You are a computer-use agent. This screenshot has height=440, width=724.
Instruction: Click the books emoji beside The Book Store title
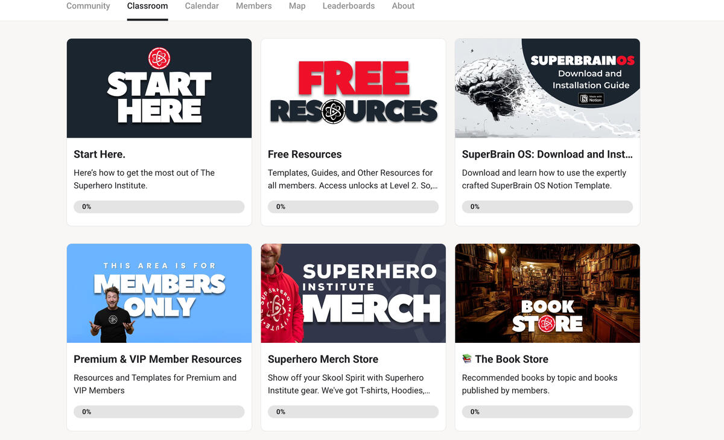[467, 359]
